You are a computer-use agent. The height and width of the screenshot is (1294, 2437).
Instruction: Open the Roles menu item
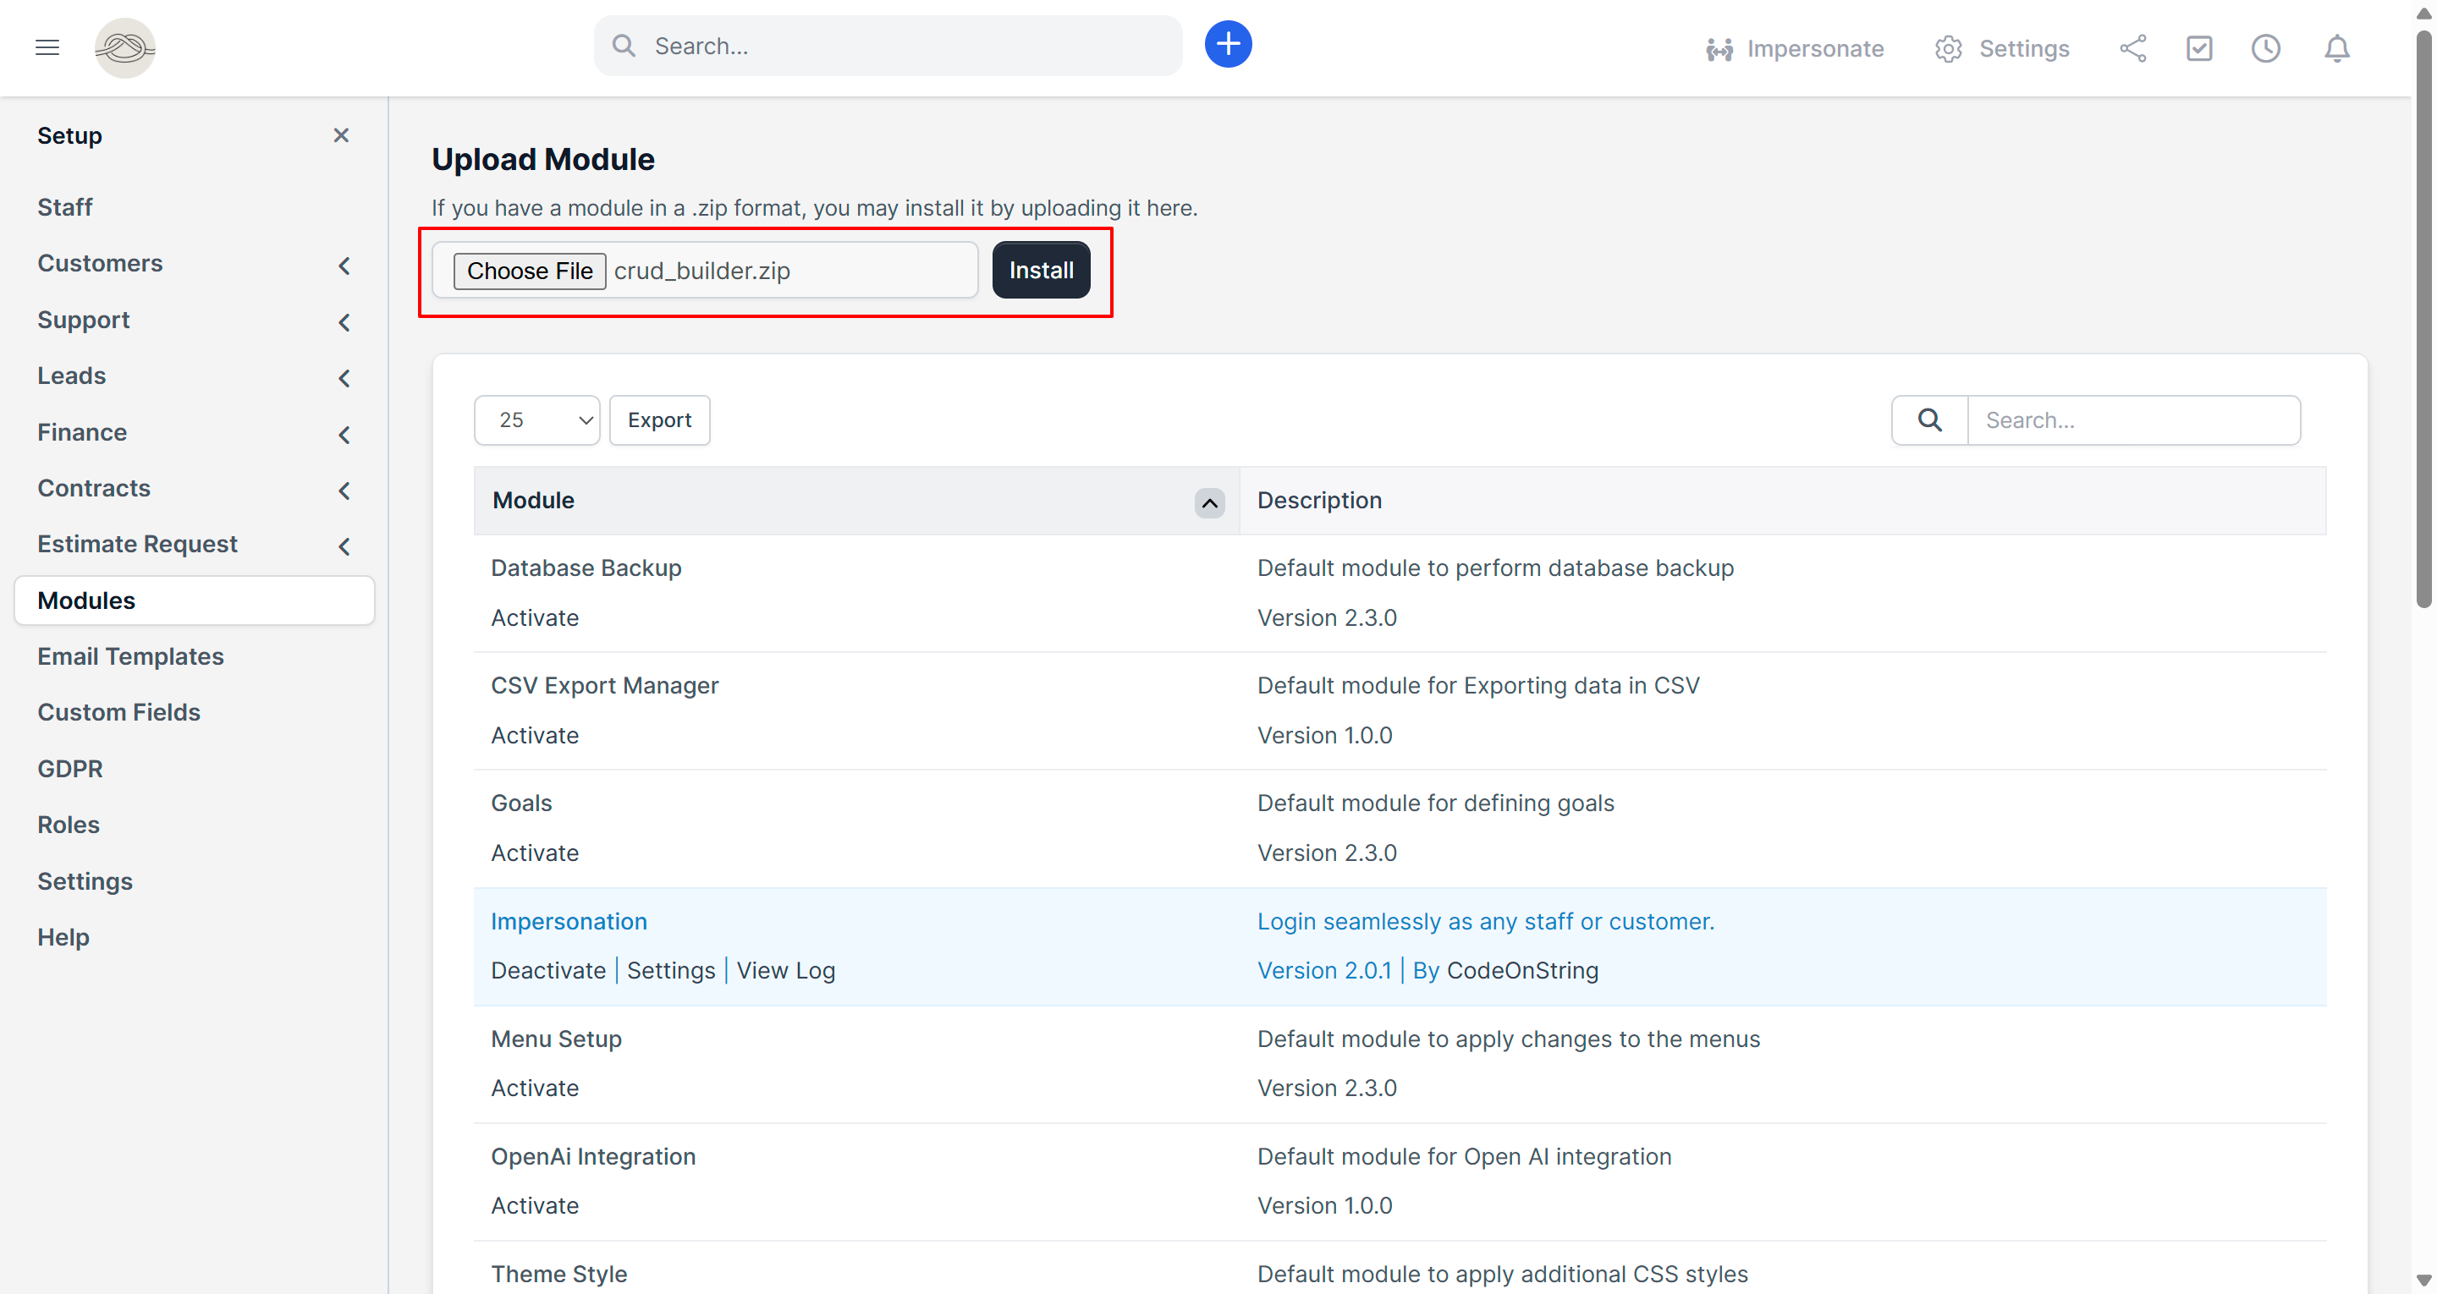[x=68, y=824]
